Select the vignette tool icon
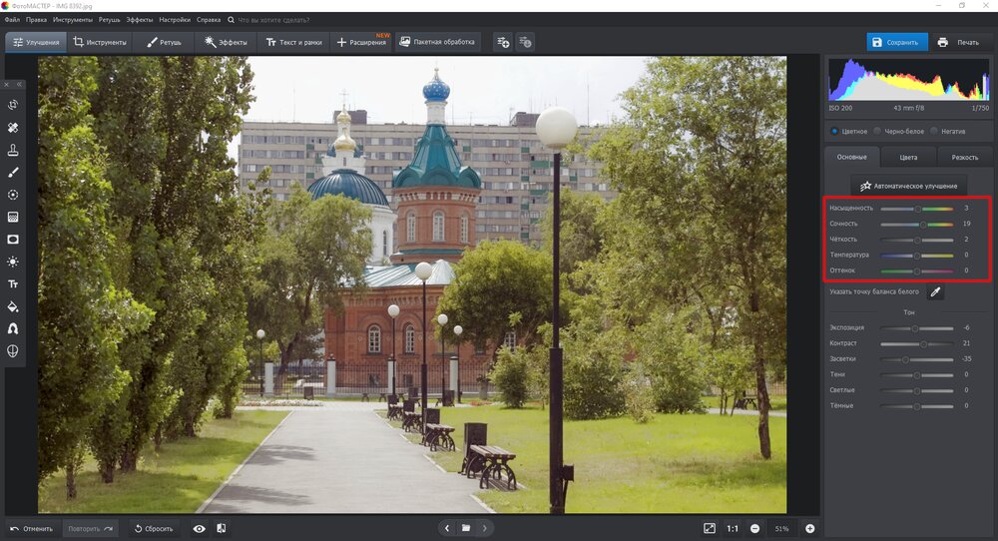The height and width of the screenshot is (541, 998). (x=13, y=240)
